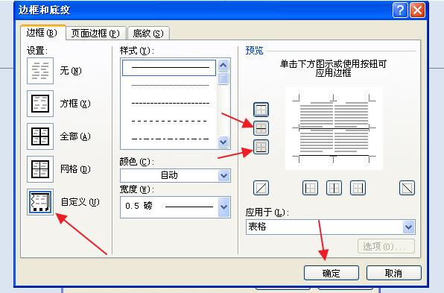Click the 确定 button
Image resolution: width=444 pixels, height=293 pixels.
(x=332, y=273)
